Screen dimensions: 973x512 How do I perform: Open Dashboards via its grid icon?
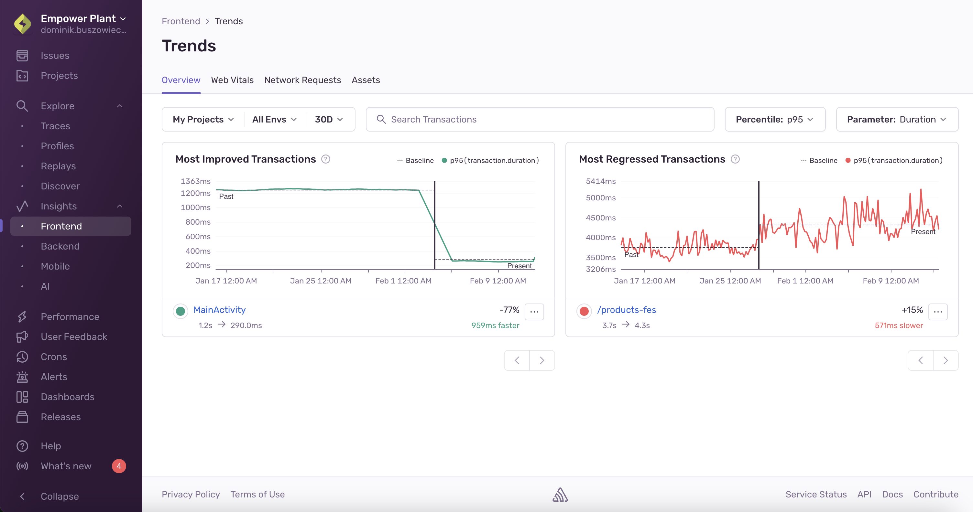[x=22, y=397]
